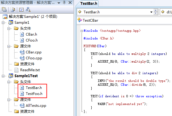
Task: Click the Sample1Test project icon
Action: pos(11,76)
